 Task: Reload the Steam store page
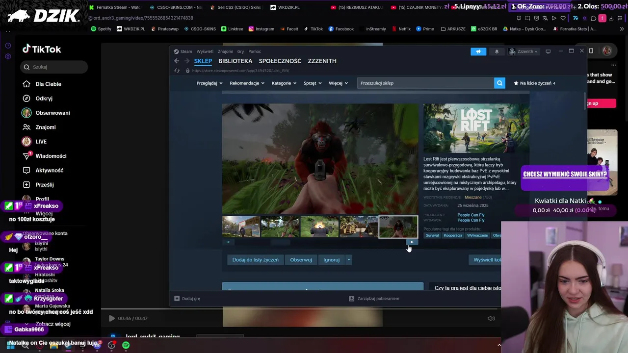(177, 71)
